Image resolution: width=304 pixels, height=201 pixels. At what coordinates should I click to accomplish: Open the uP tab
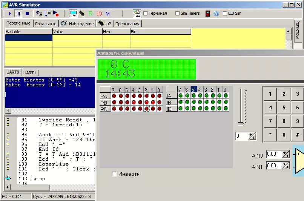(105, 24)
